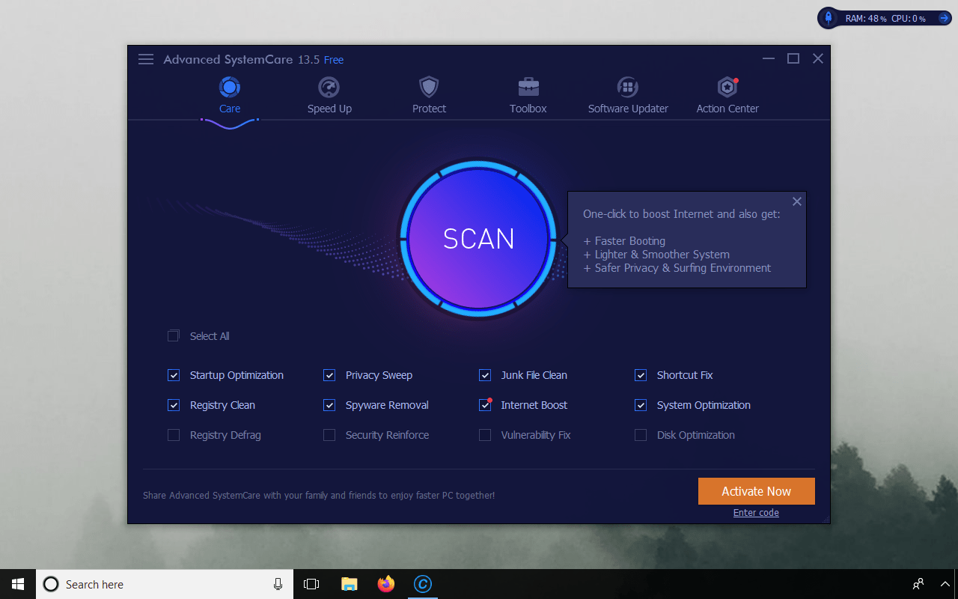Open the Action Center icon
Viewport: 958px width, 599px height.
(x=727, y=88)
